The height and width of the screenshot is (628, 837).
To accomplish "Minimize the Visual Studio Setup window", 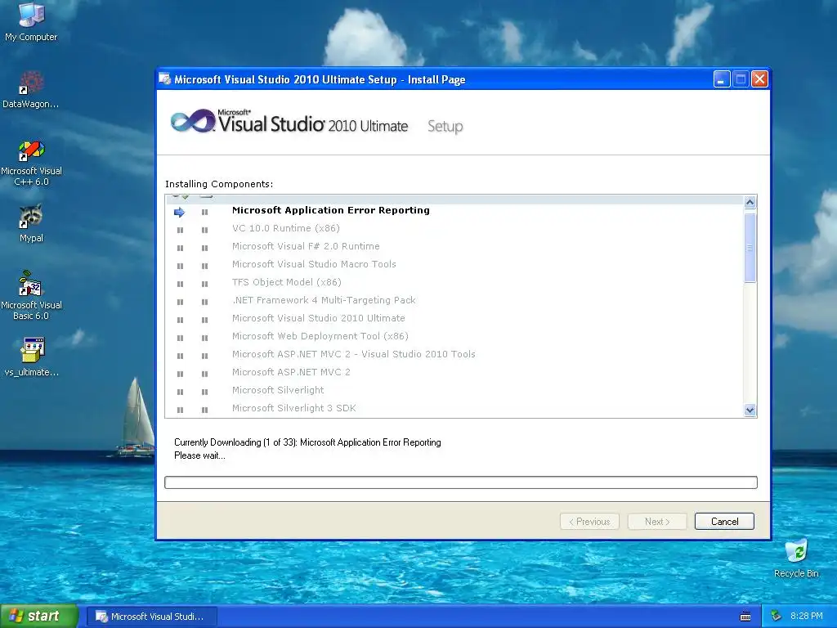I will 721,79.
